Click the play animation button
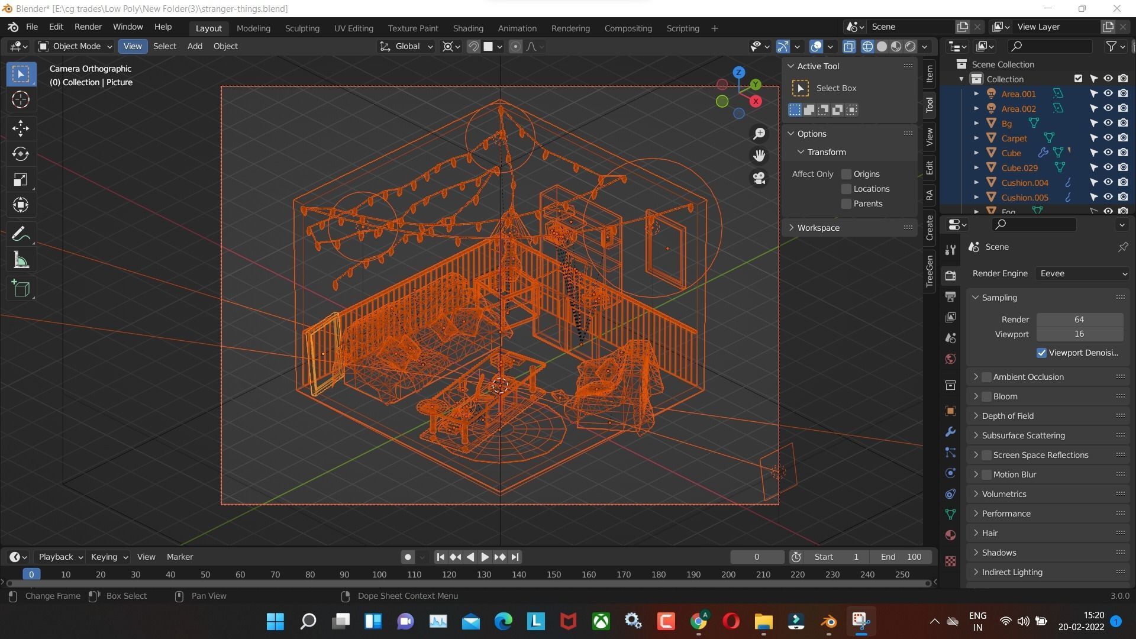Screen dimensions: 1136x639 pyautogui.click(x=485, y=557)
